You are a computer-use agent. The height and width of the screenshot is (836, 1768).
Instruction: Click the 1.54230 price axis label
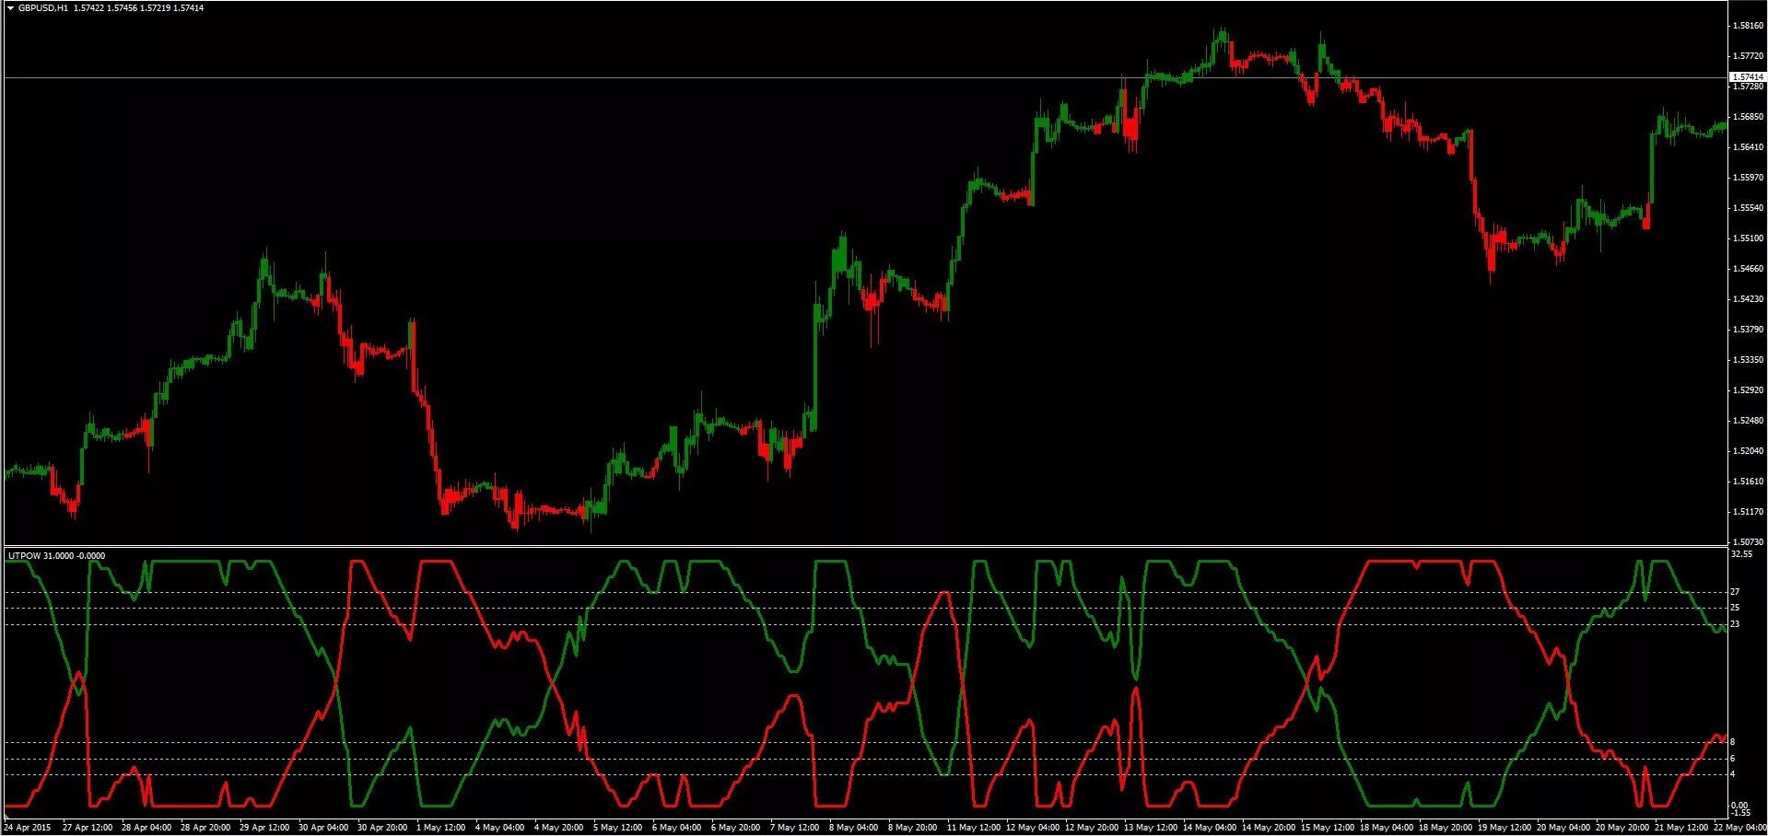[x=1749, y=299]
